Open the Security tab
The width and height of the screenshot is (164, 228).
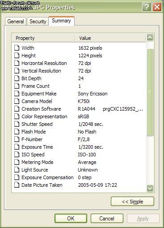pos(38,22)
